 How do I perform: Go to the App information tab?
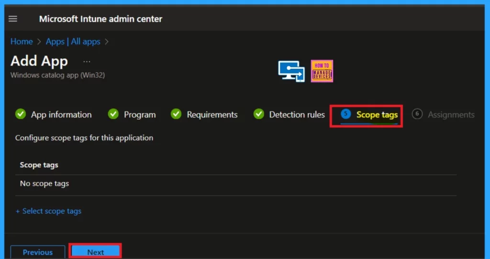61,115
